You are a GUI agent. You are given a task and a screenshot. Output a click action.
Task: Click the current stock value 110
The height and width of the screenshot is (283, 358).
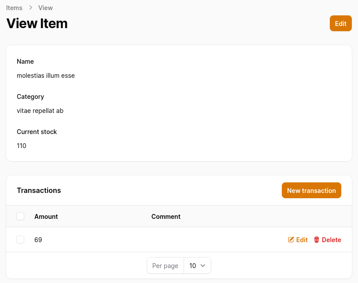[x=22, y=146]
